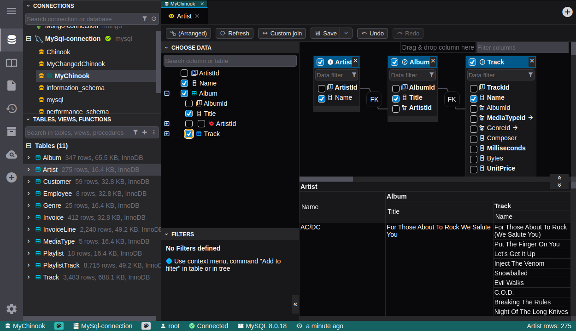Open the history sidebar icon
The width and height of the screenshot is (576, 331).
(12, 108)
